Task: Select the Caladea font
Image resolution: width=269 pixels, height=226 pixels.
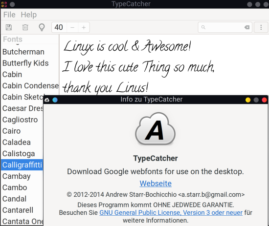Action: click(22, 142)
